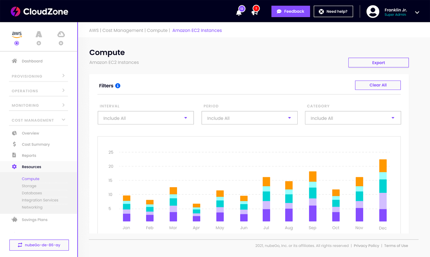
Task: Click the Cost Summary dollar icon
Action: (14, 144)
